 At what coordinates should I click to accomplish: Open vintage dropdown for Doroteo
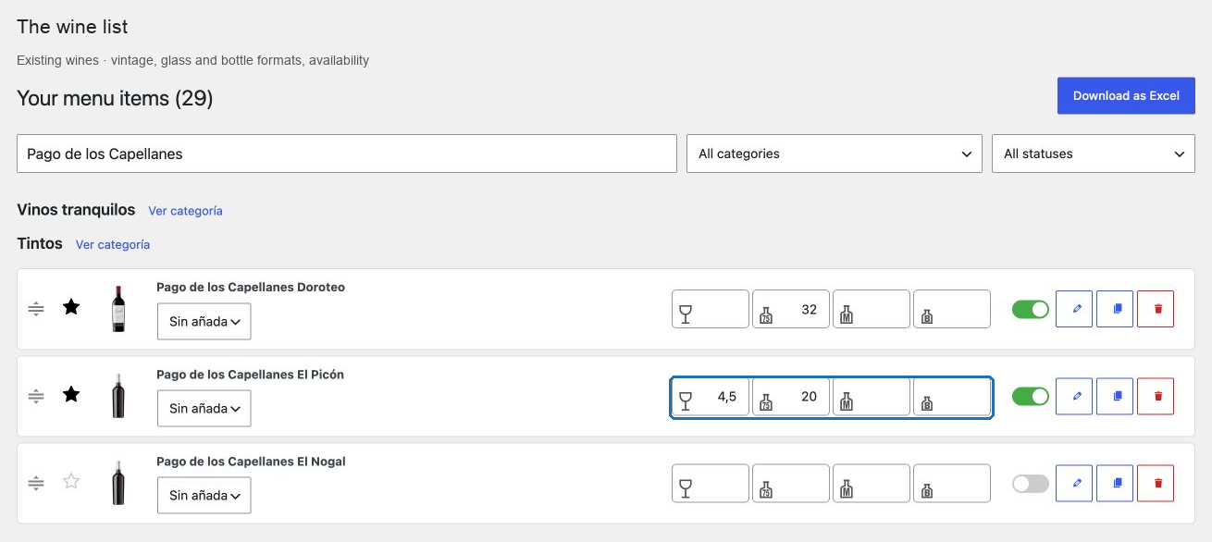tap(204, 322)
